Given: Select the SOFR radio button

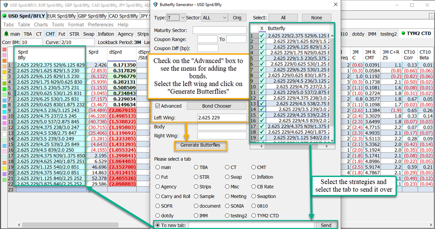Looking at the screenshot, I should [158, 206].
